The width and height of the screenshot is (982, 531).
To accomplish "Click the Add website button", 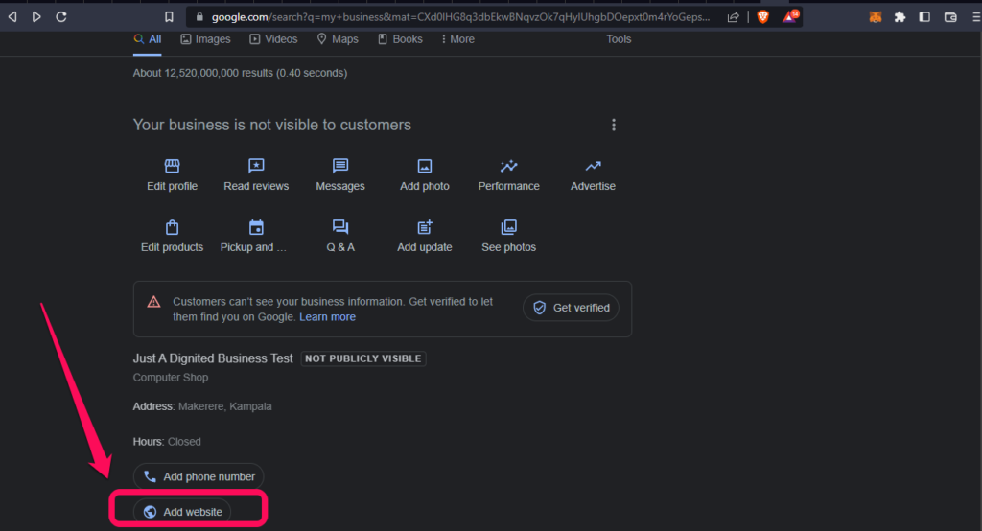I will 182,512.
